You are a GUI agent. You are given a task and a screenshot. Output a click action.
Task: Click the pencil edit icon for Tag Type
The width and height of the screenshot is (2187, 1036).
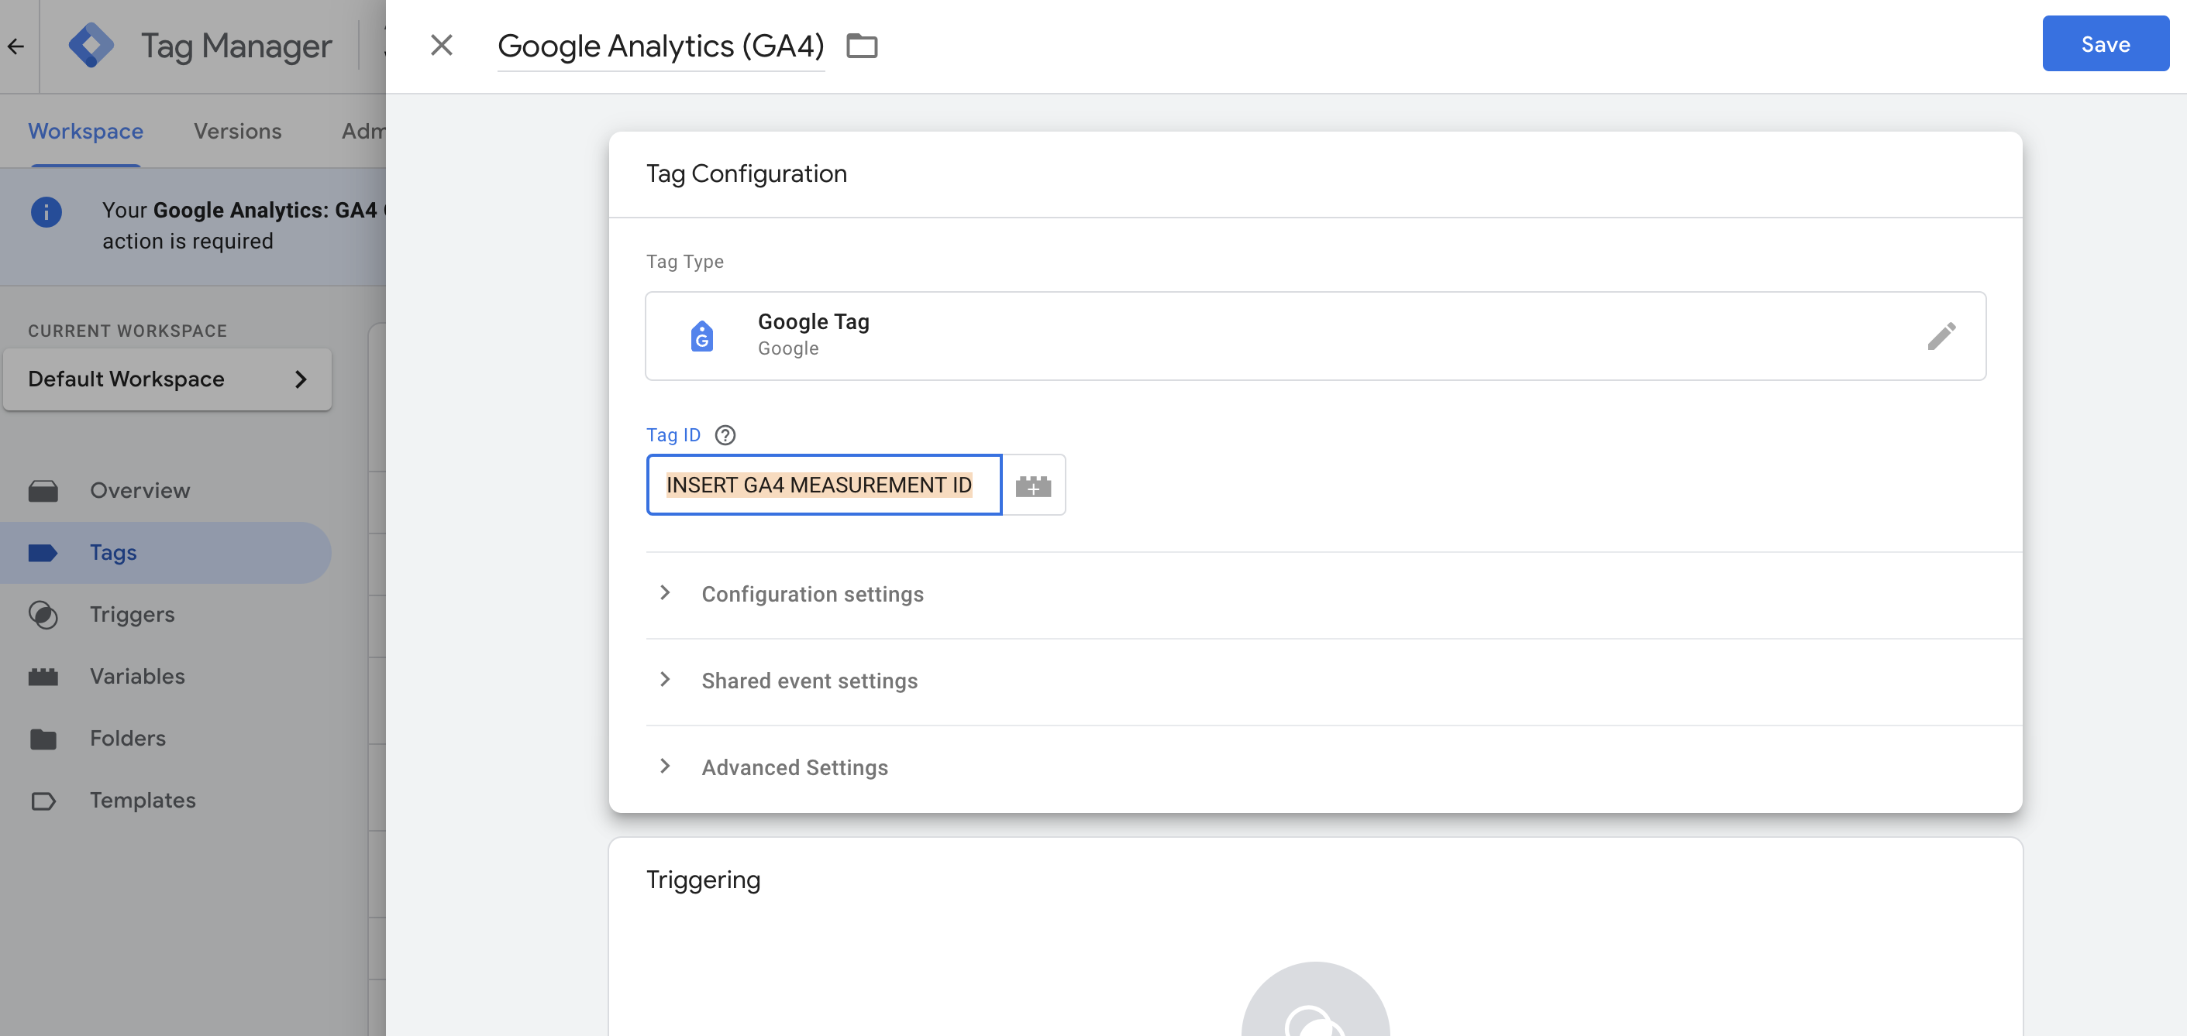coord(1941,336)
